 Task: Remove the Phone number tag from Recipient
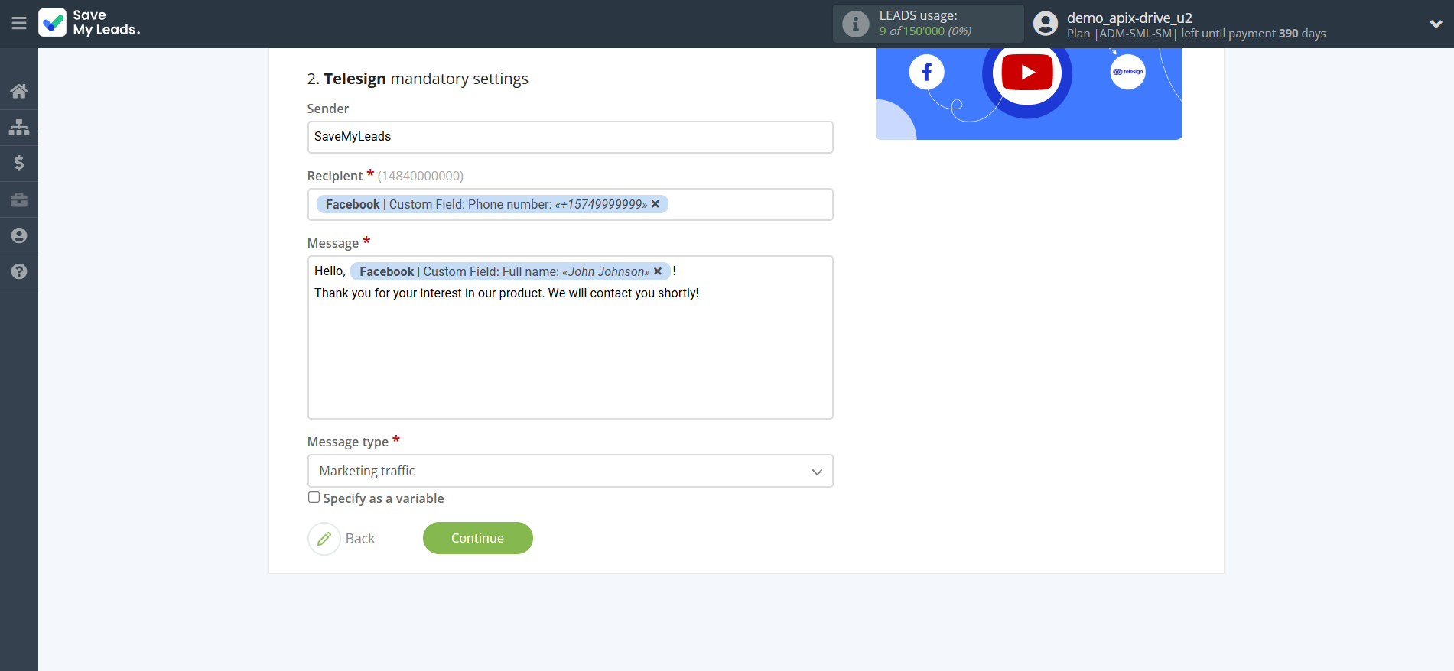click(655, 204)
